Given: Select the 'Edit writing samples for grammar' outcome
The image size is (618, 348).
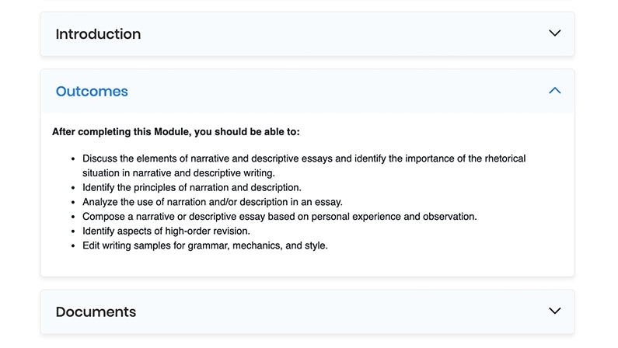Looking at the screenshot, I should click(205, 246).
